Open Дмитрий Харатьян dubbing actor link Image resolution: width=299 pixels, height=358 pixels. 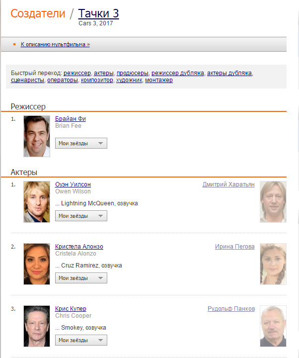click(228, 184)
